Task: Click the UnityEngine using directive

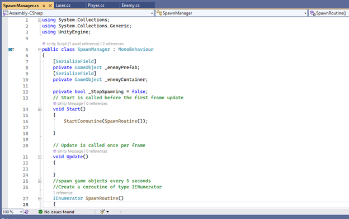Action: pos(73,32)
